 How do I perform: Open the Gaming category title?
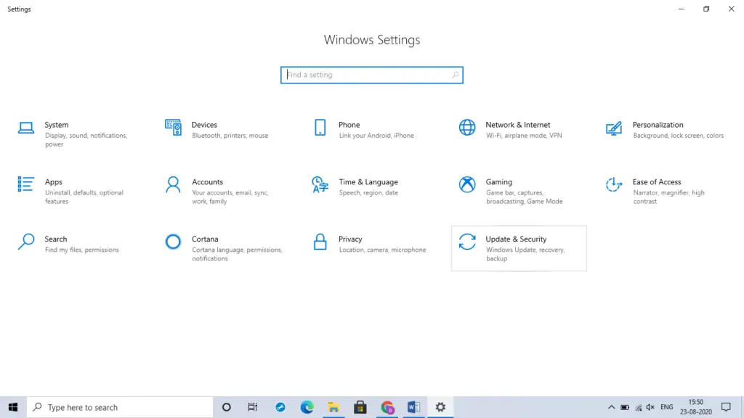point(498,182)
